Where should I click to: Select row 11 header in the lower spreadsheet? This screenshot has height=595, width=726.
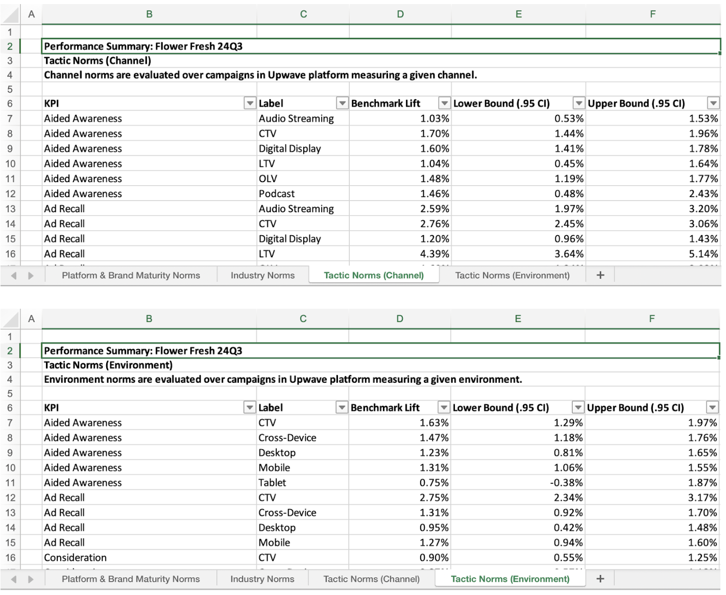10,483
